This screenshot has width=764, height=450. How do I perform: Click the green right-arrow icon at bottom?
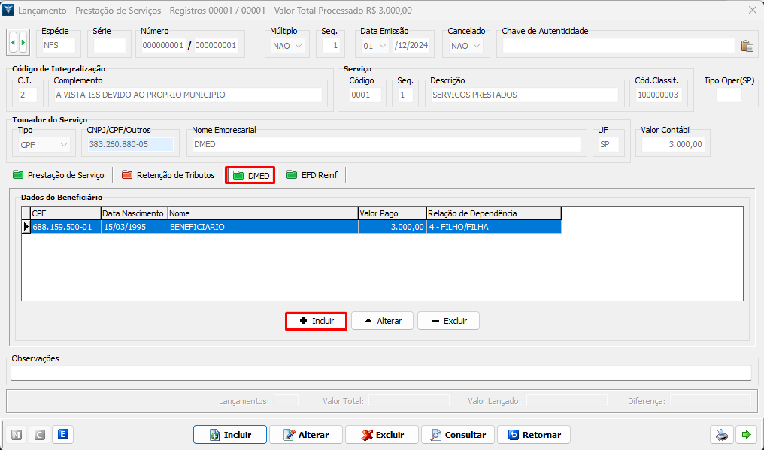(746, 435)
